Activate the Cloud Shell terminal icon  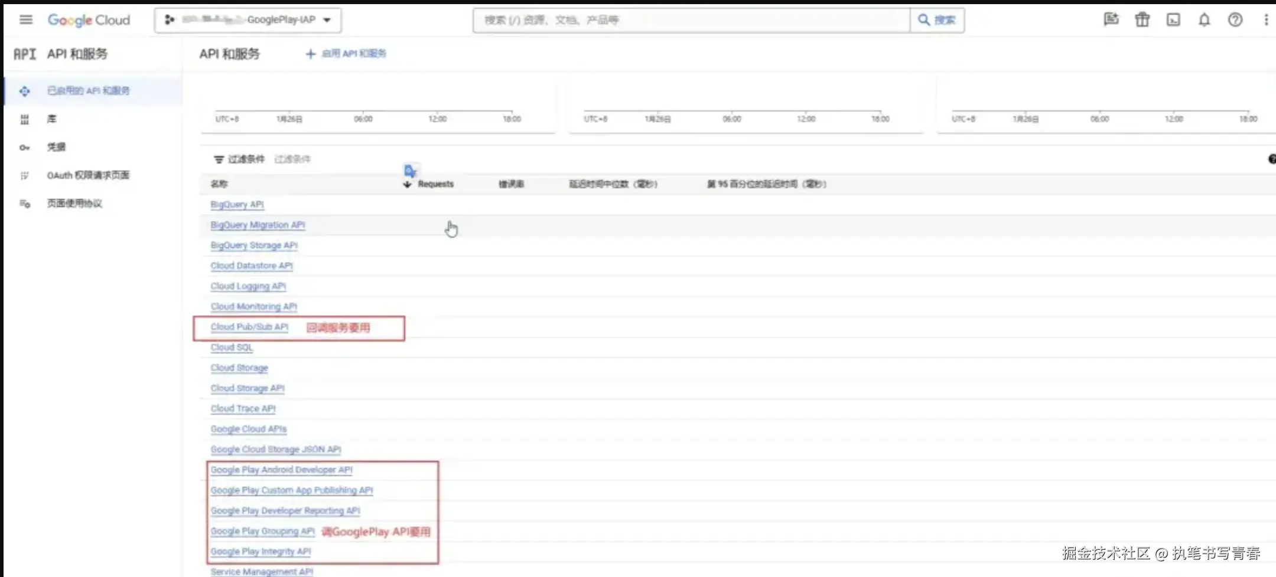coord(1173,19)
